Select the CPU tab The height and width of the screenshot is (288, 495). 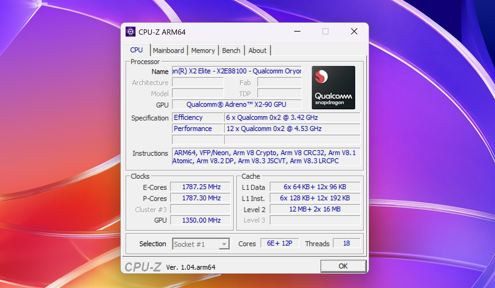136,50
